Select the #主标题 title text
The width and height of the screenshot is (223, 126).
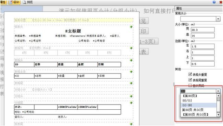(73, 31)
